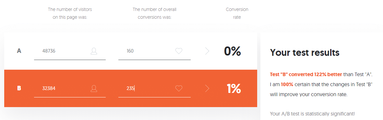This screenshot has height=120, width=383.
Task: Click the 'number of visitors' column header
Action: 70,13
